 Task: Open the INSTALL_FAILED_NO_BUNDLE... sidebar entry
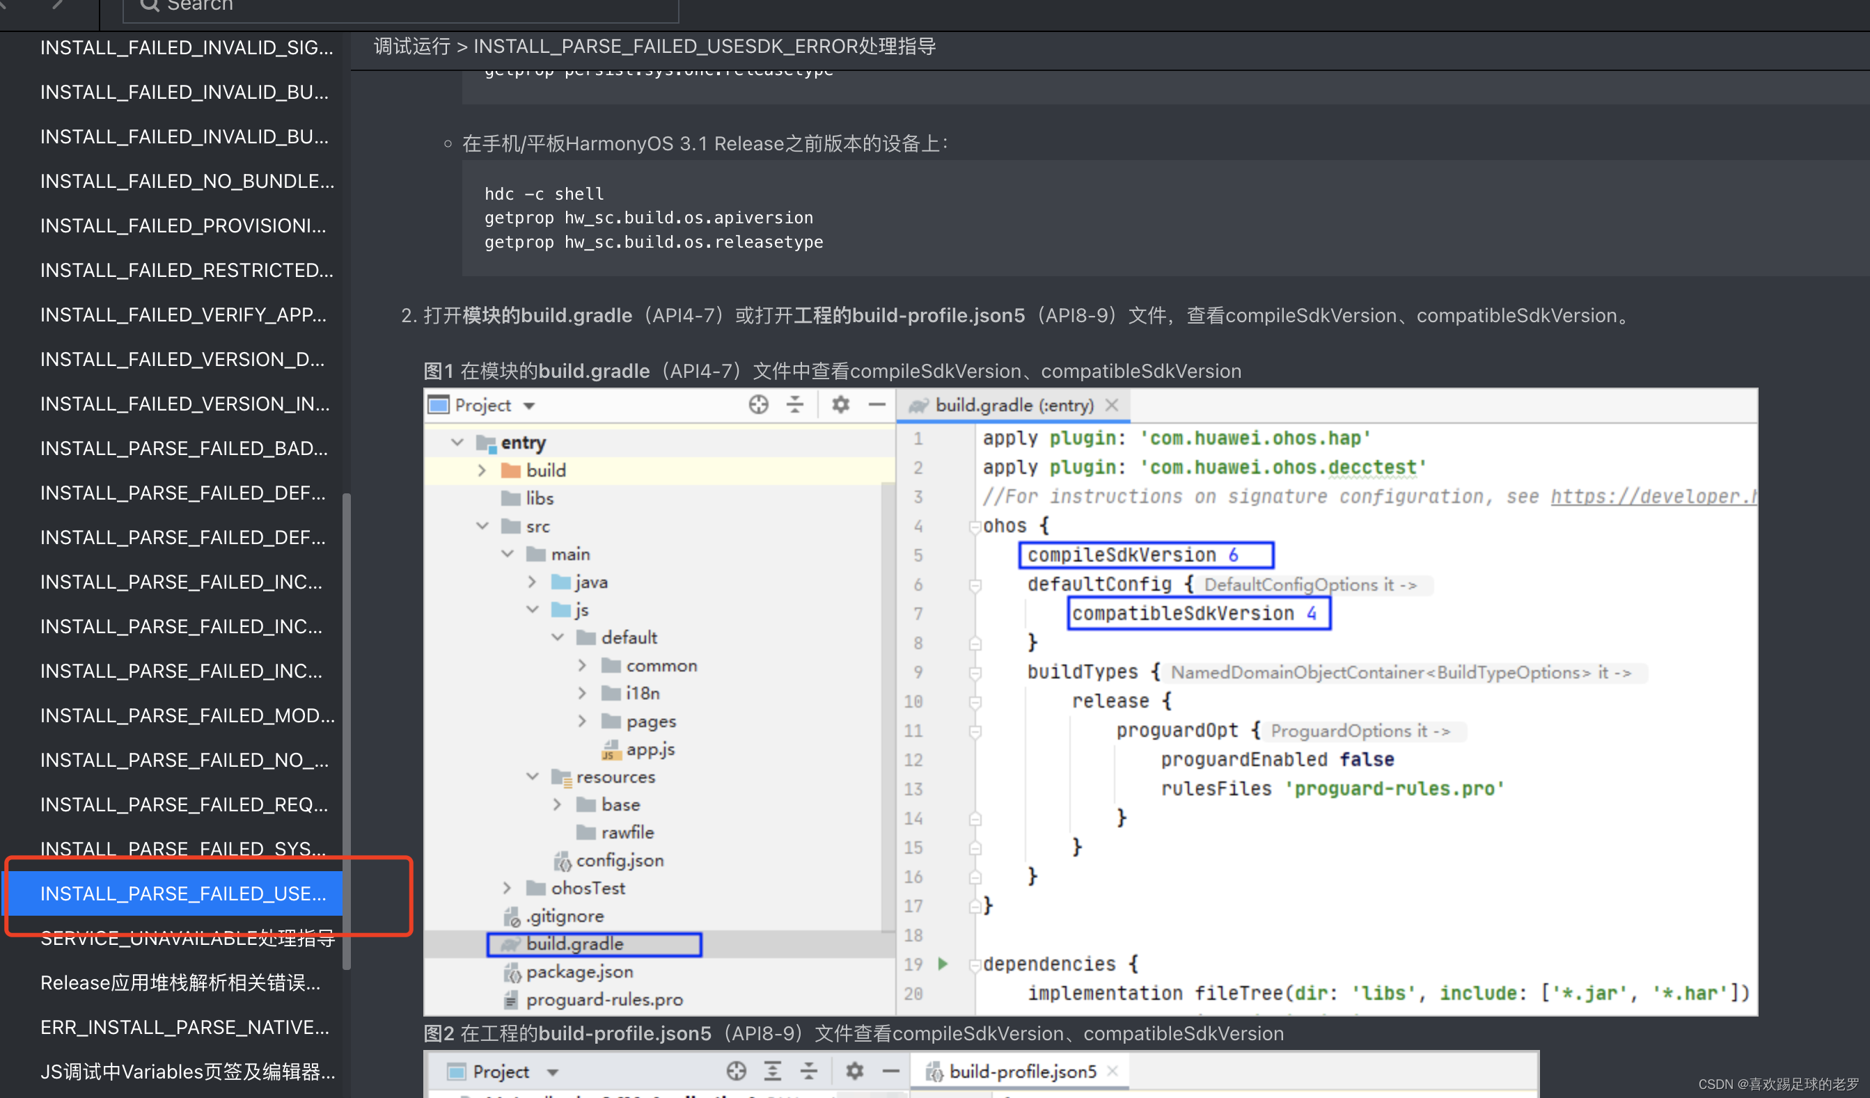(x=187, y=181)
